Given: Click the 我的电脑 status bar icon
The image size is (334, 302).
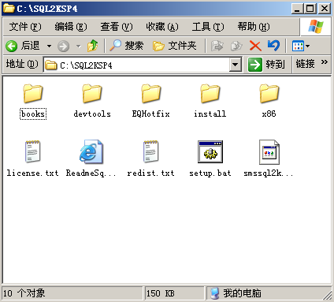Looking at the screenshot, I should (214, 293).
